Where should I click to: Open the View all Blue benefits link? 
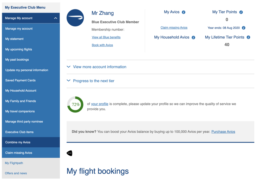(x=106, y=37)
